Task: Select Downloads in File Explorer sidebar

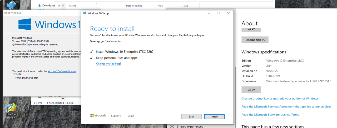Action: click(49, 6)
